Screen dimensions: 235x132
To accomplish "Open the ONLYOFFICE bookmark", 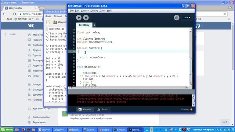I will [26, 19].
